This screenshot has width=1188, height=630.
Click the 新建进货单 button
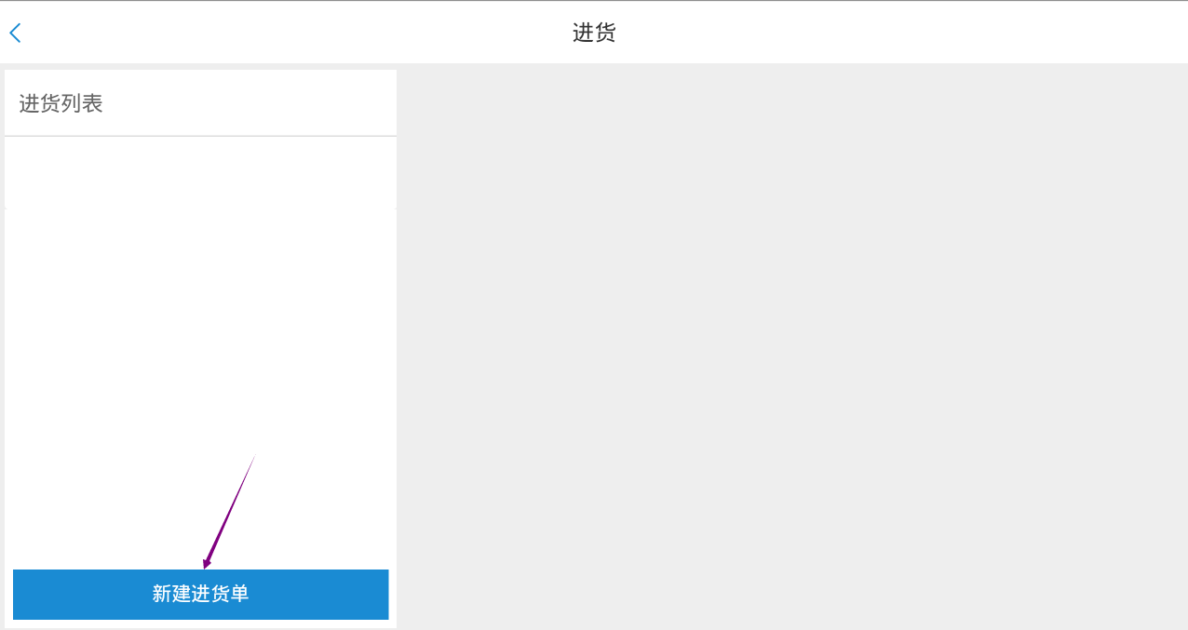[x=200, y=594]
